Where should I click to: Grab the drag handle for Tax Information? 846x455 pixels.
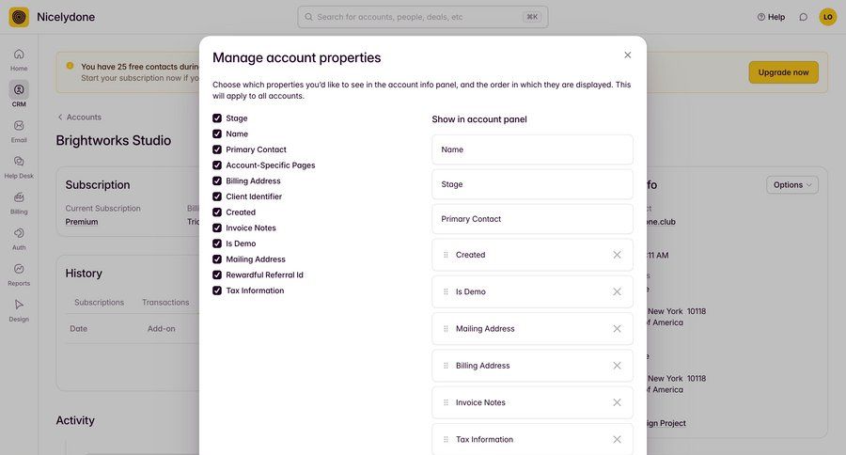pos(446,439)
